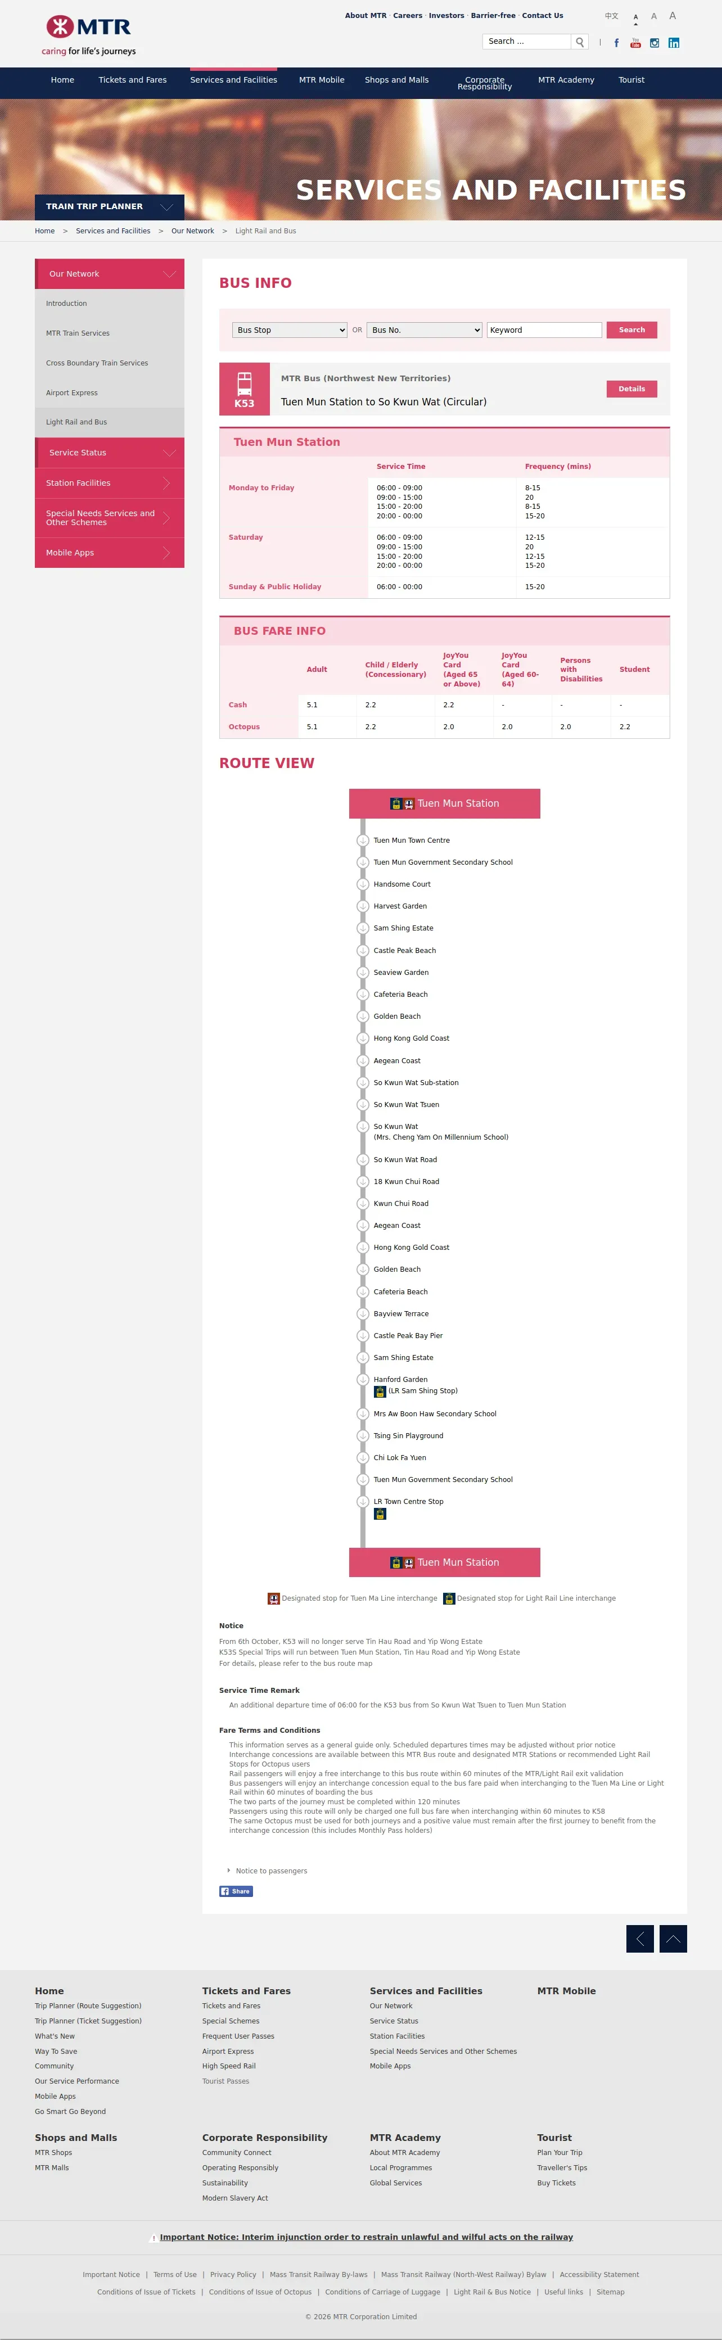Select the largest font size A
The image size is (722, 2340).
(x=672, y=15)
